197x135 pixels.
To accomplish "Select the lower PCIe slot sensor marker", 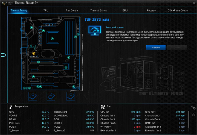I will (33, 77).
